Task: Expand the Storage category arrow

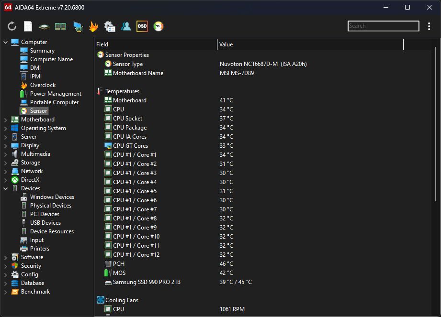Action: pos(6,163)
